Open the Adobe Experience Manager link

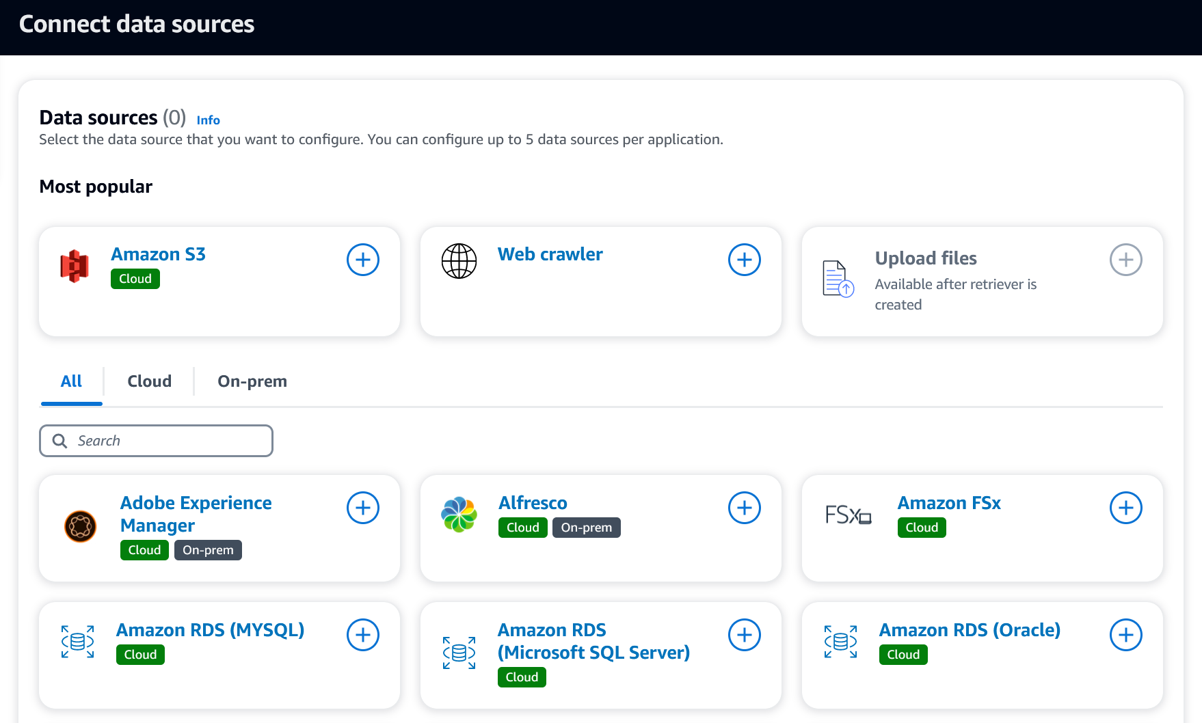coord(196,514)
